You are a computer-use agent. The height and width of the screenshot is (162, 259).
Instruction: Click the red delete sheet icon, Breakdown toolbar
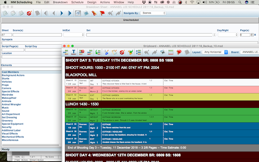tap(29, 13)
